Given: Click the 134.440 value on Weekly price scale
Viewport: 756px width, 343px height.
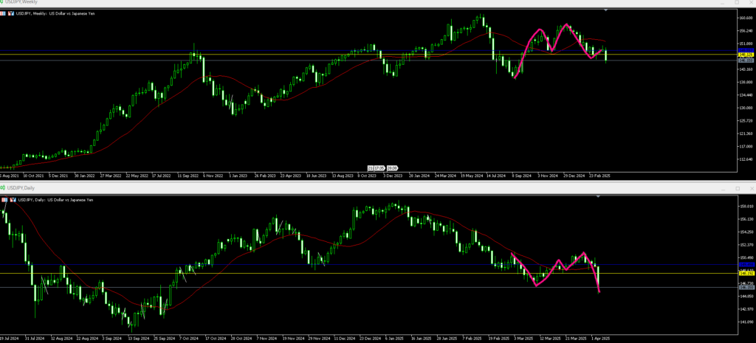Looking at the screenshot, I should pyautogui.click(x=746, y=95).
